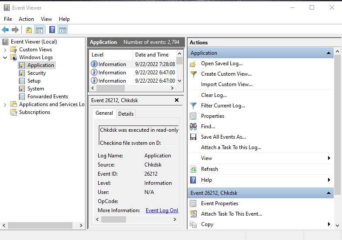The image size is (342, 240).
Task: Click the event details horizontal scrollbar thumb
Action: 113,219
